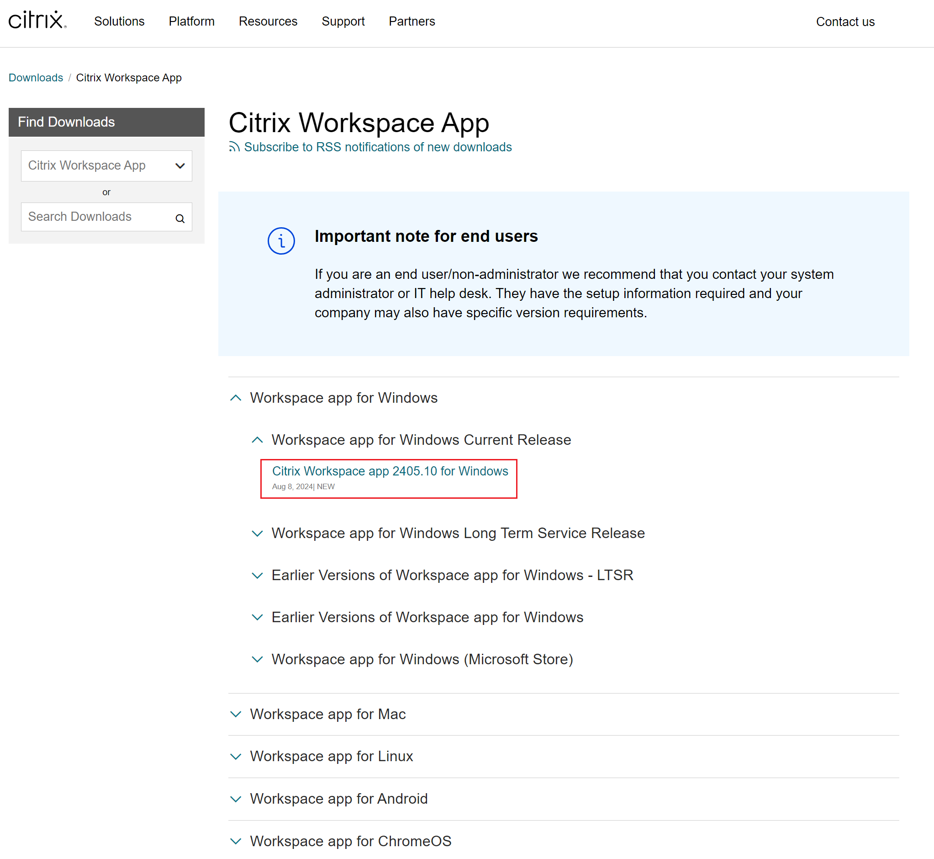Expand Workspace app for Windows Long Term Service Release

(257, 534)
